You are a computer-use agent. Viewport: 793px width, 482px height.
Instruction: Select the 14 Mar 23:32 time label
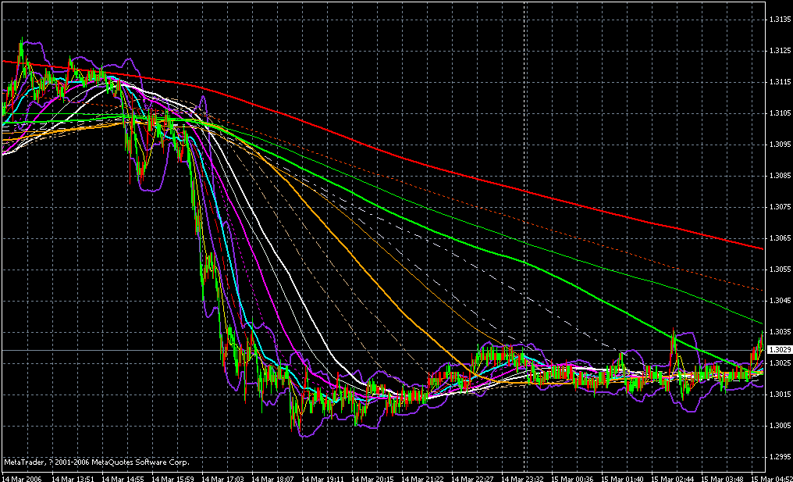[521, 478]
